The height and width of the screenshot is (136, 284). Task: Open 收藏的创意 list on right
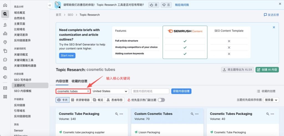pyautogui.click(x=266, y=91)
